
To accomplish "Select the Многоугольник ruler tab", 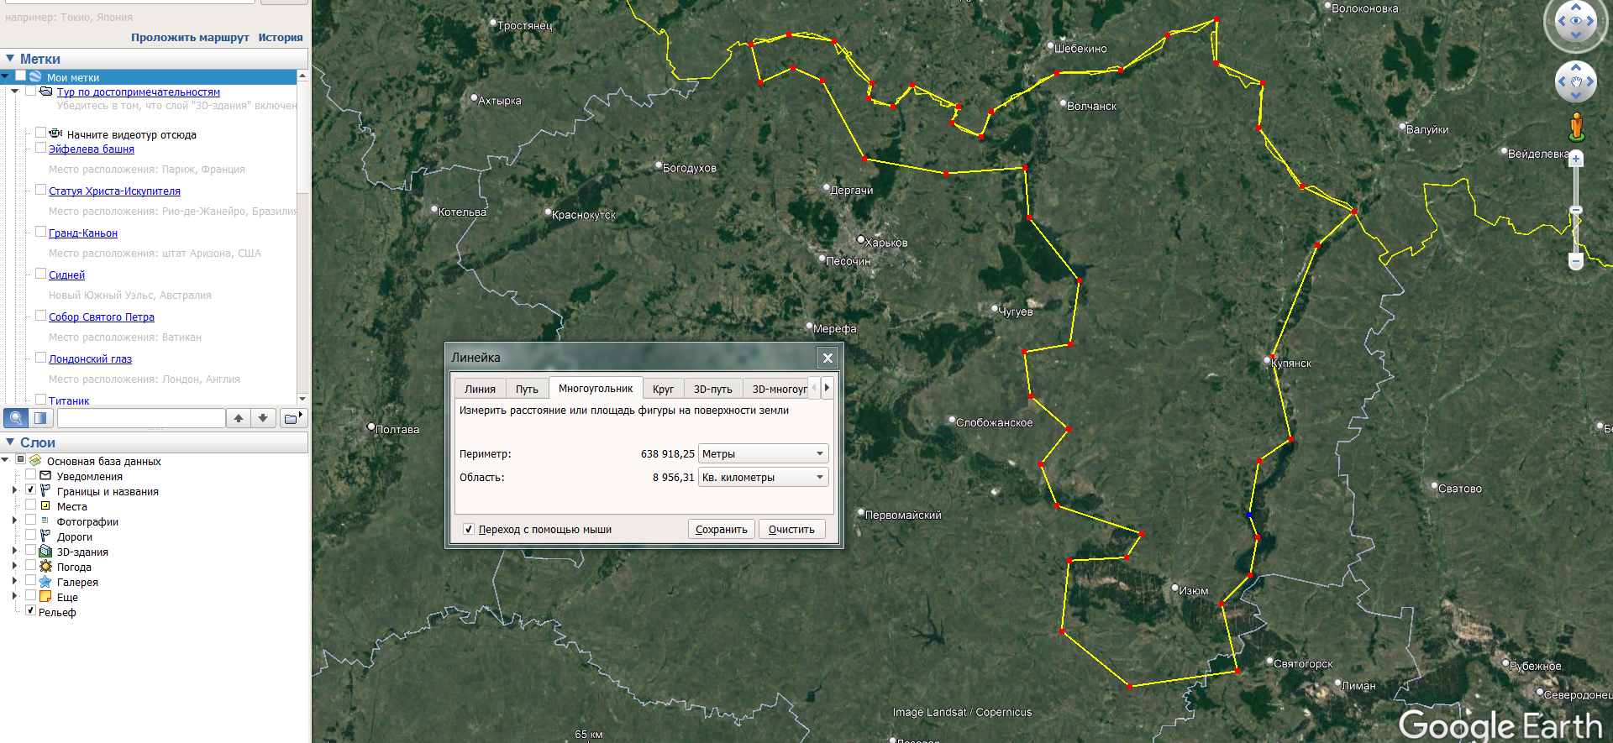I will tap(596, 388).
